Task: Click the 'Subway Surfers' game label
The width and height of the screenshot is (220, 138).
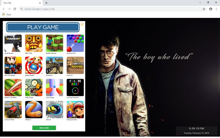Action: pyautogui.click(x=72, y=120)
